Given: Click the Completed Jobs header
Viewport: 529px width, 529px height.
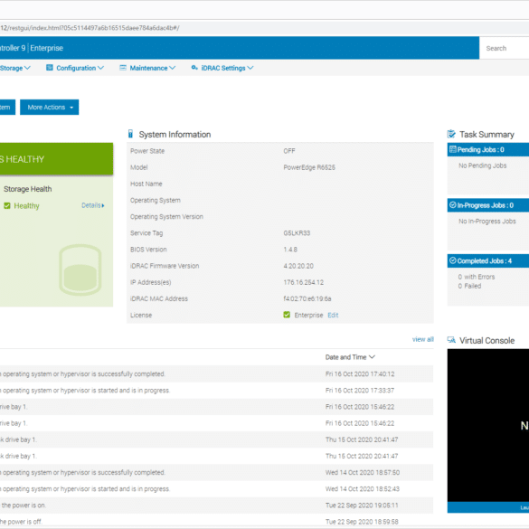Looking at the screenshot, I should (x=487, y=260).
